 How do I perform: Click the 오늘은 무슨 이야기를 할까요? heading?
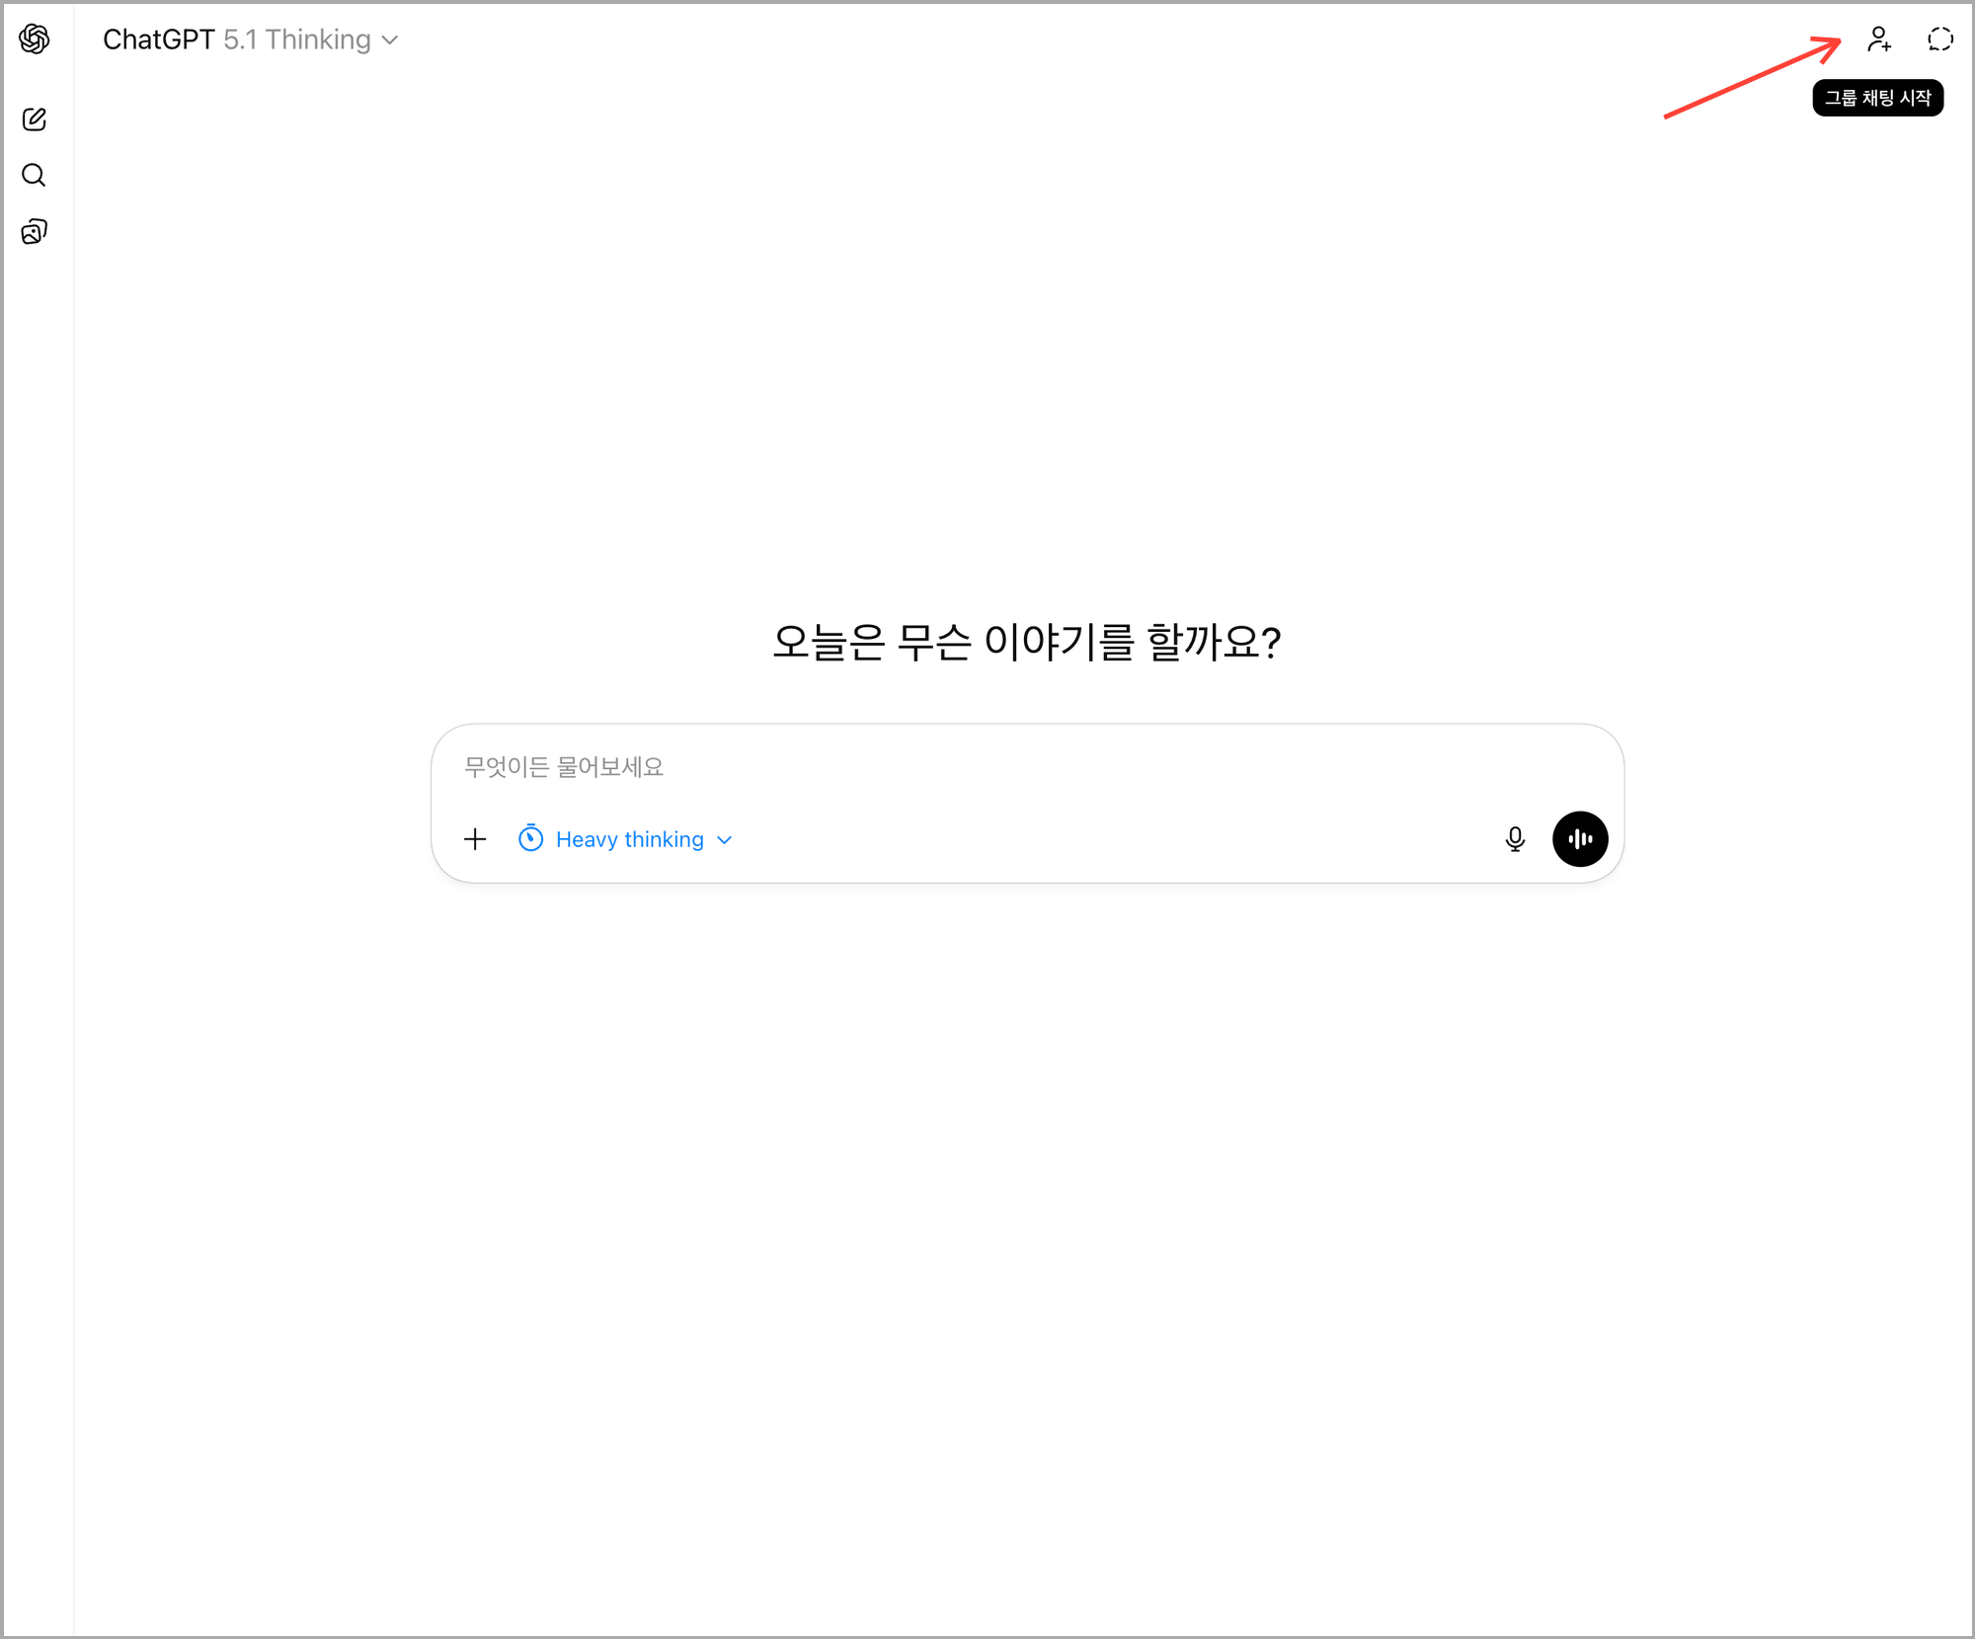click(1027, 642)
